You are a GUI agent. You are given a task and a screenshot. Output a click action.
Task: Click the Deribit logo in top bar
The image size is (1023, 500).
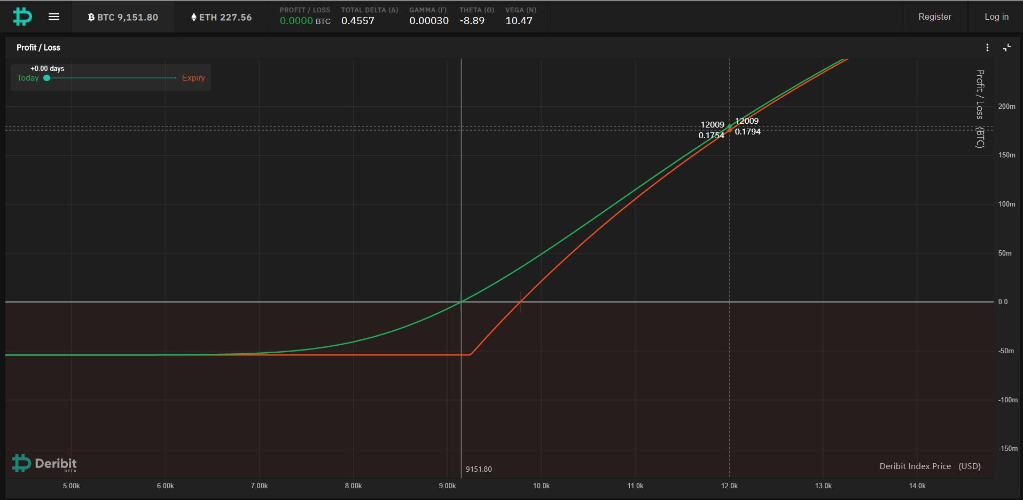click(22, 17)
